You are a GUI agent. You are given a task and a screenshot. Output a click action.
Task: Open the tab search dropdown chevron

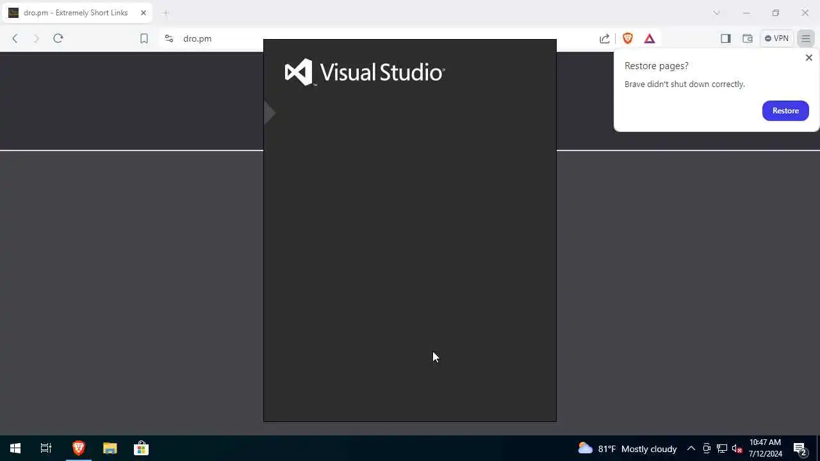[717, 13]
